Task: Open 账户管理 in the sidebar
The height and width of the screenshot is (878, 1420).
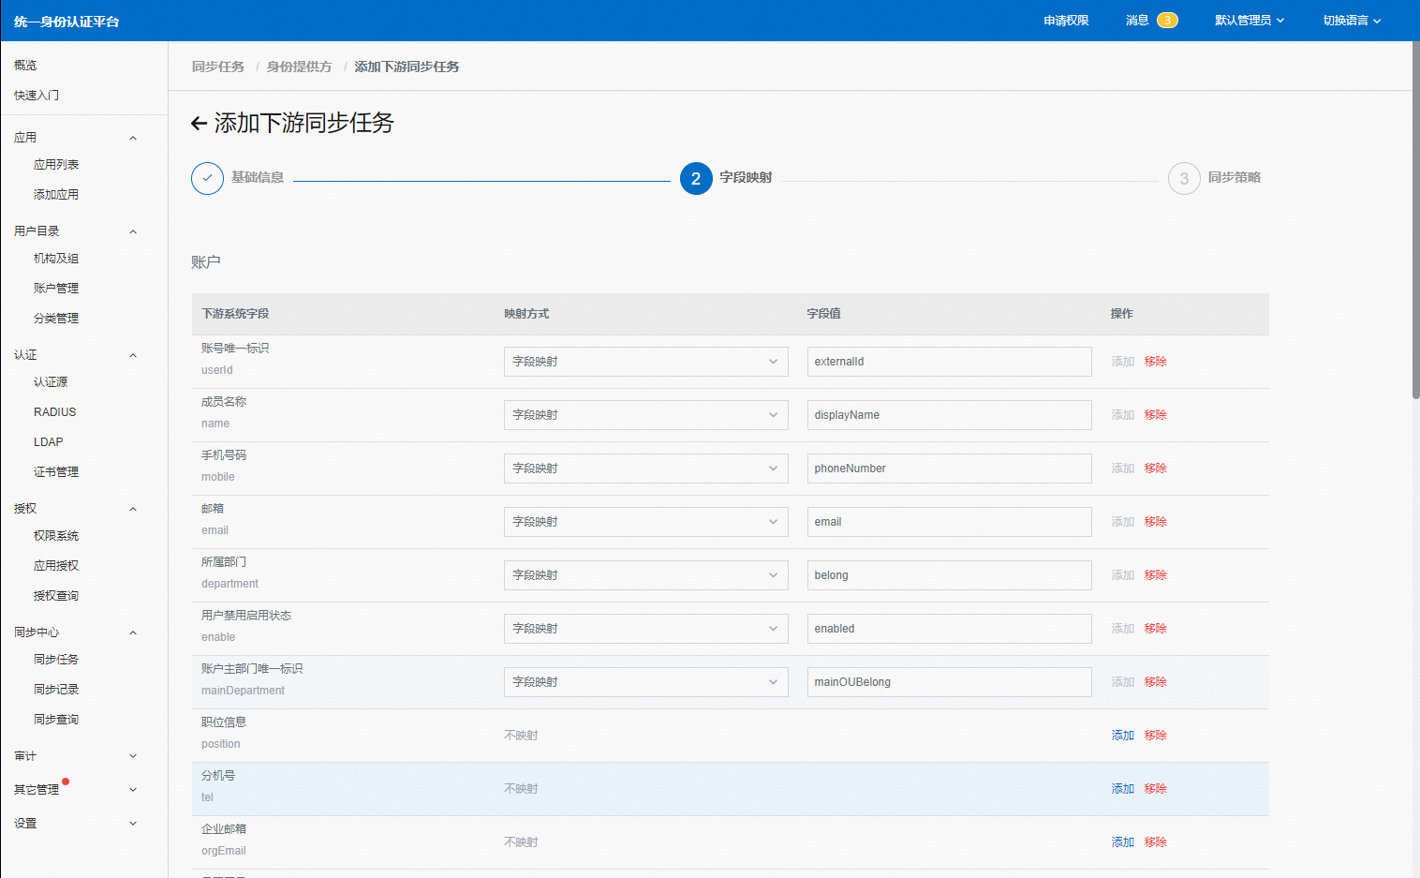Action: (x=56, y=289)
